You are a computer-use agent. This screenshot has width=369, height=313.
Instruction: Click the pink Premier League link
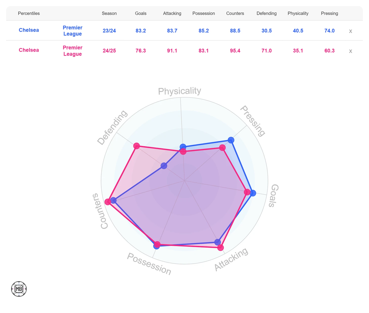click(x=73, y=51)
